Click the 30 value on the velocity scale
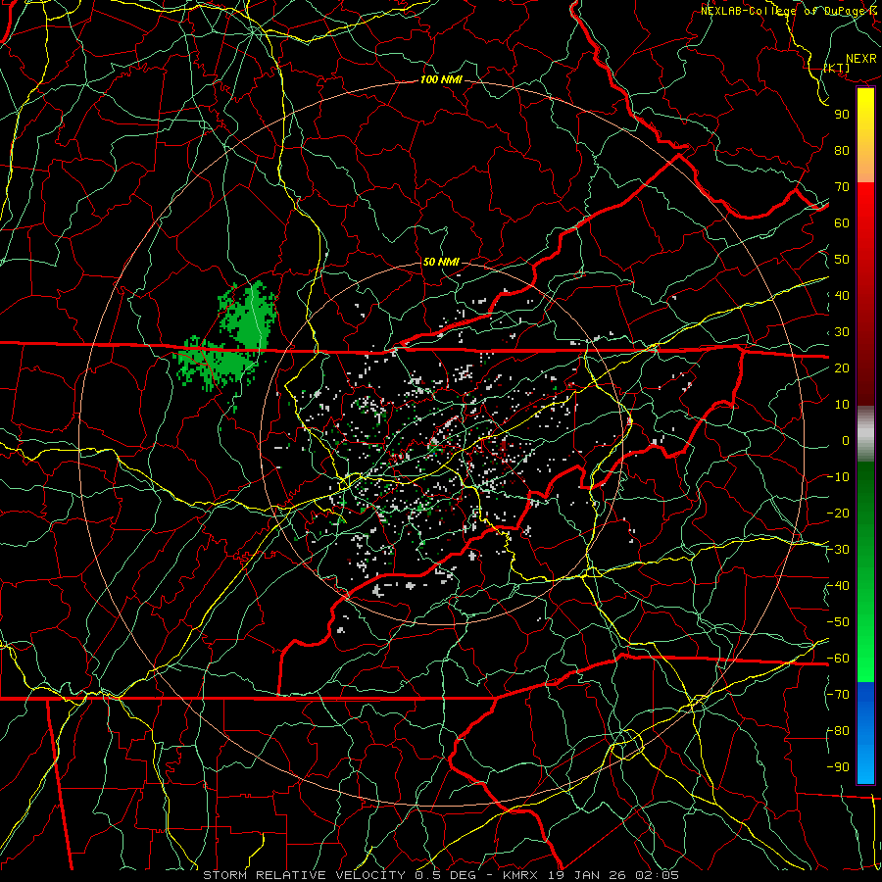 842,332
